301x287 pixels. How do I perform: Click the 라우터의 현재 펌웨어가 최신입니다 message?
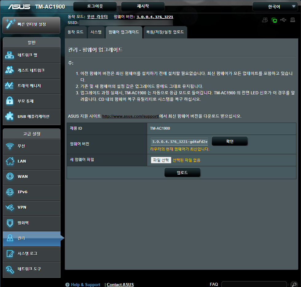[x=180, y=149]
